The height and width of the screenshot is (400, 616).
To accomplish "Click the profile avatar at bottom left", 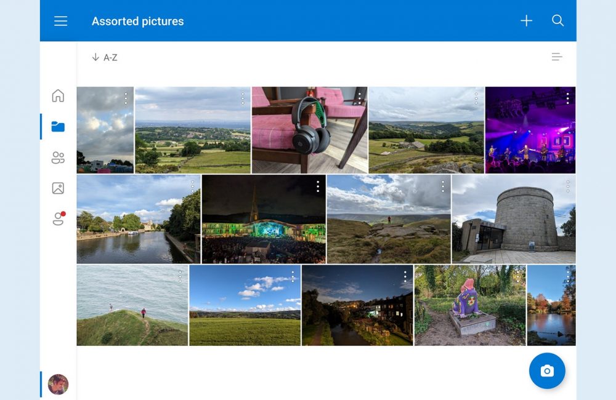I will [x=58, y=384].
